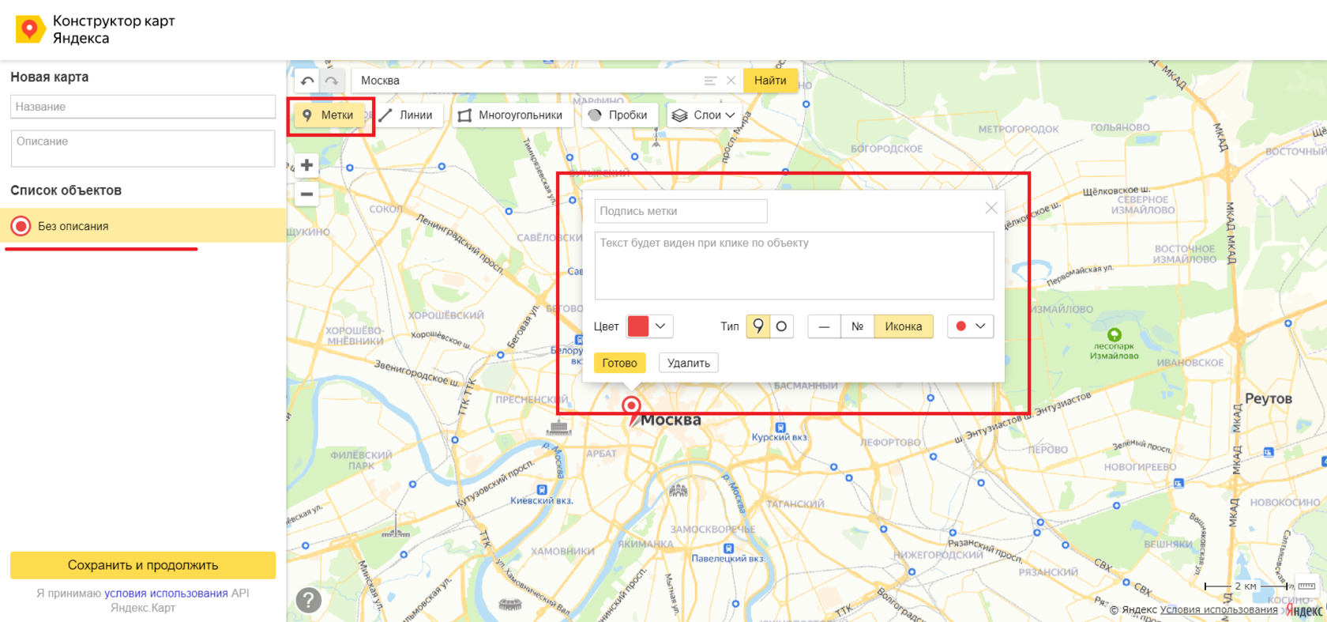This screenshot has height=622, width=1327.
Task: Click the Yandex Map Constructor logo
Action: click(x=96, y=29)
